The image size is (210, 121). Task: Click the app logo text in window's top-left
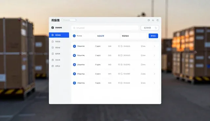[x=55, y=20]
